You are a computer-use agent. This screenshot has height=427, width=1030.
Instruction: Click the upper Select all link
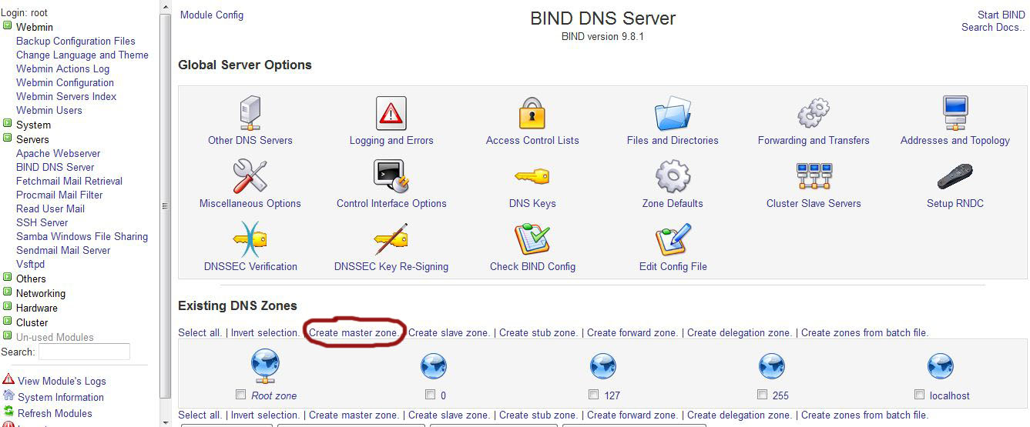point(200,332)
